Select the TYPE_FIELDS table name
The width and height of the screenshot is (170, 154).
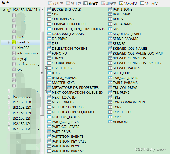click(x=123, y=112)
